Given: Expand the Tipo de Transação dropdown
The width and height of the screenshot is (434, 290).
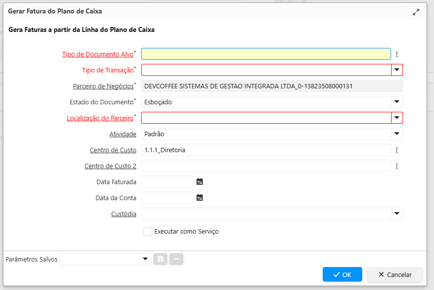Looking at the screenshot, I should pos(397,70).
